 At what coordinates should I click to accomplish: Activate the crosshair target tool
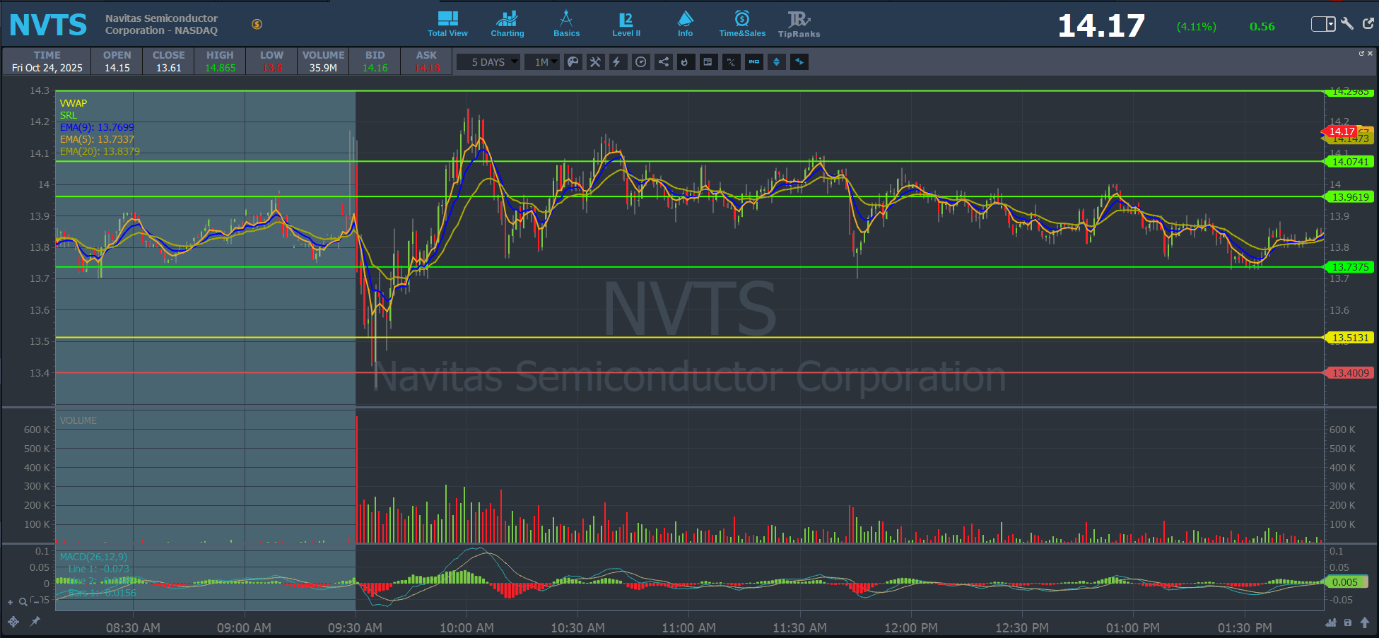point(13,622)
